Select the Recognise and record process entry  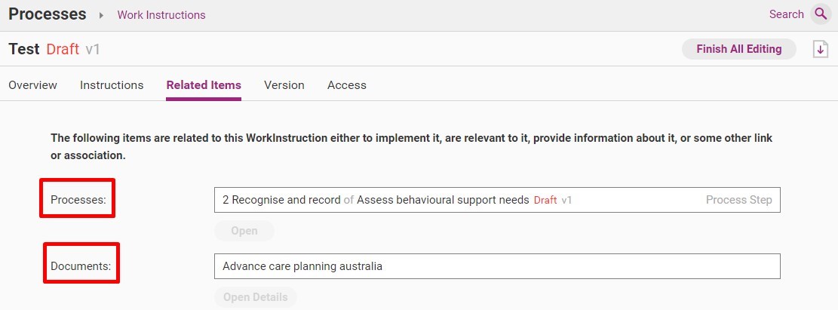pos(497,200)
